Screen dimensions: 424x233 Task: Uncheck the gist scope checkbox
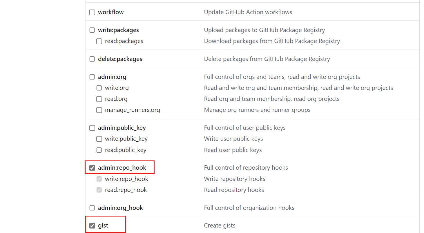[92, 226]
